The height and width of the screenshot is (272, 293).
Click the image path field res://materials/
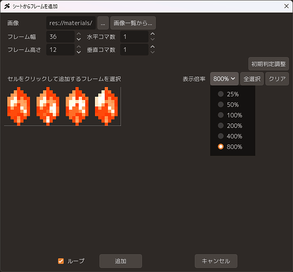click(71, 23)
